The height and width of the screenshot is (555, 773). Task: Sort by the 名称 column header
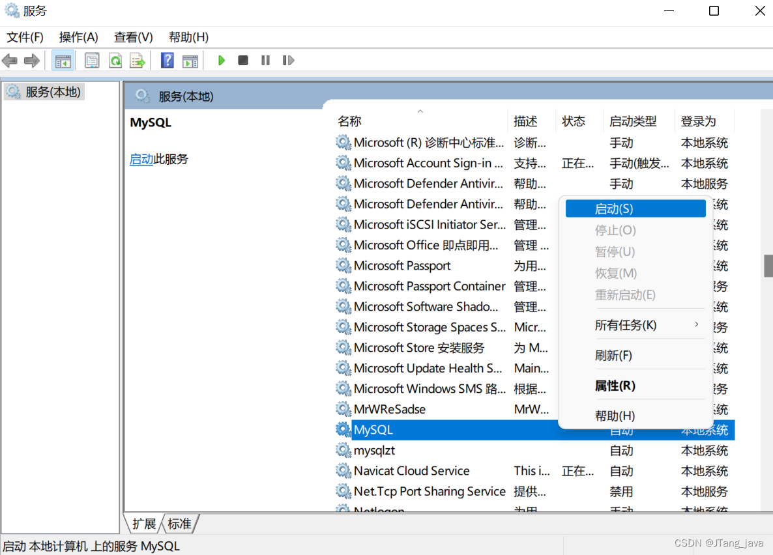click(x=421, y=121)
